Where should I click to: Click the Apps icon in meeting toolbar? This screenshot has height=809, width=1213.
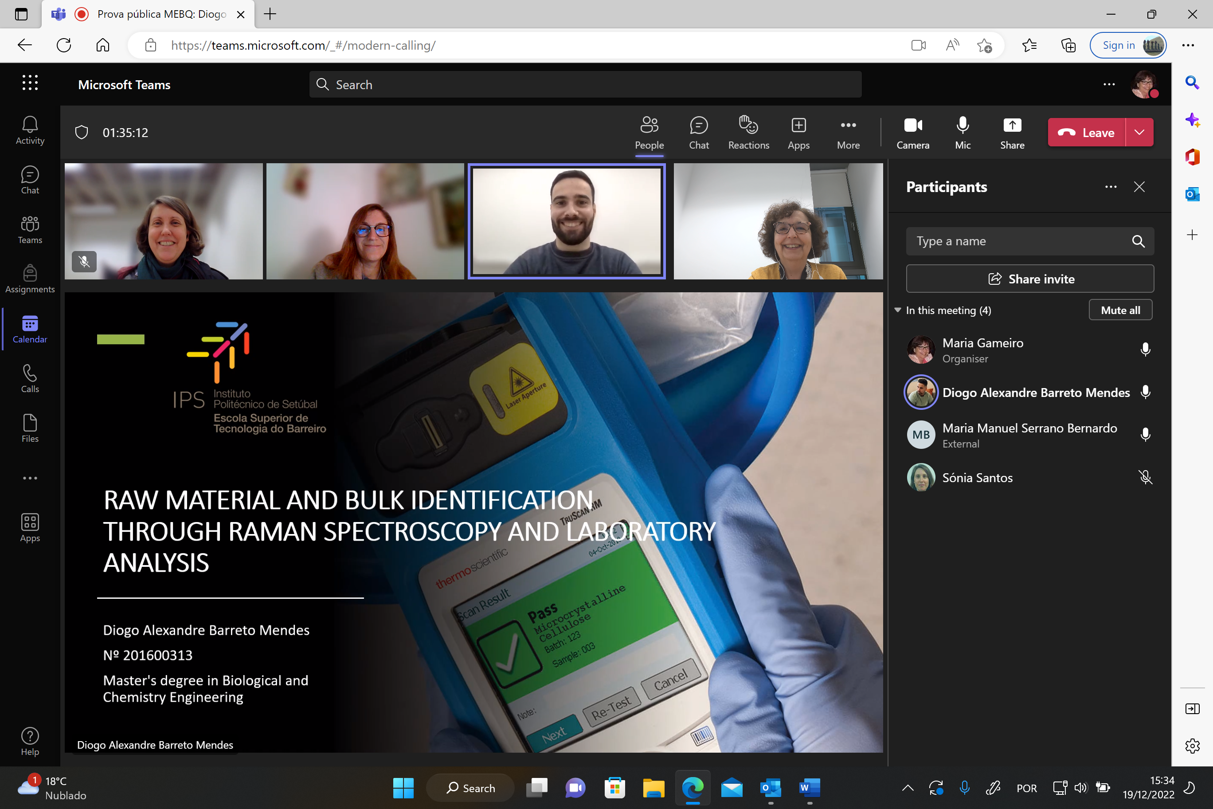point(798,133)
